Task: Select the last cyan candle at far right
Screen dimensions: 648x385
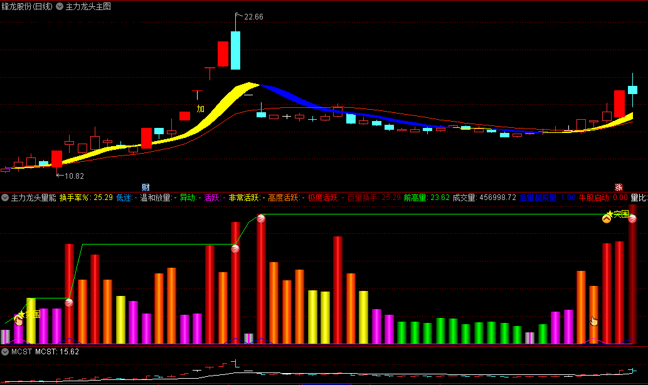Action: pyautogui.click(x=632, y=90)
